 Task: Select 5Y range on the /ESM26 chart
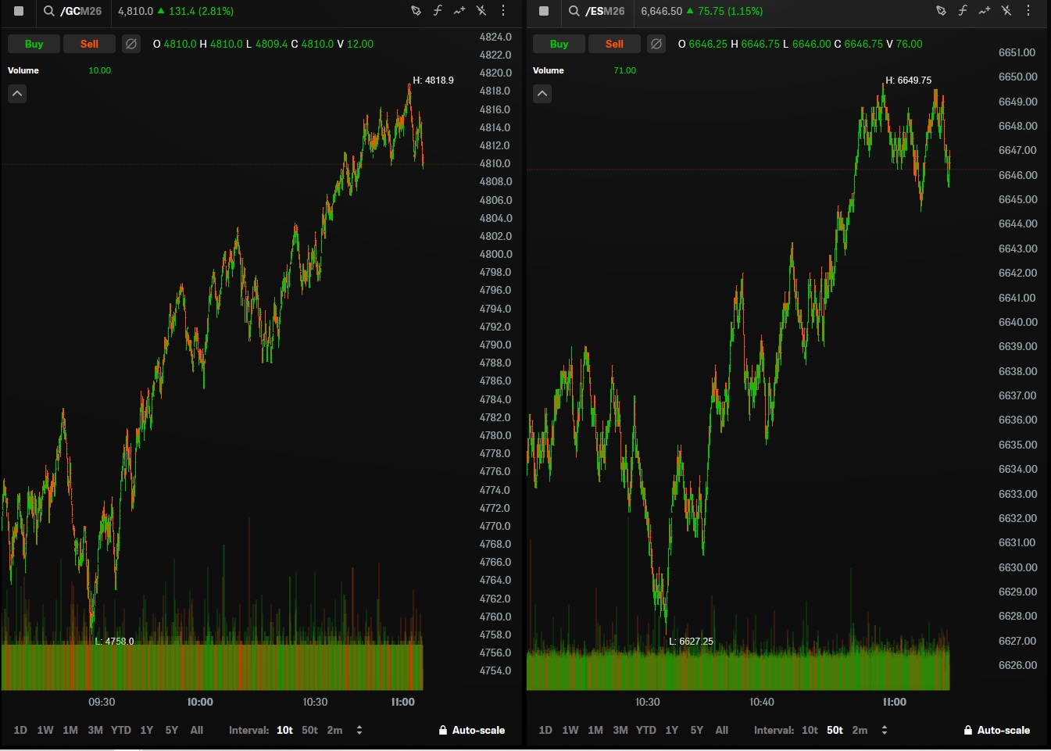pos(697,730)
